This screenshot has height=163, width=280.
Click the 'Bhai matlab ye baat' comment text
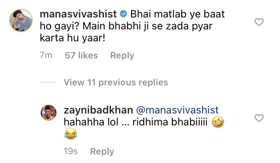pos(177,14)
